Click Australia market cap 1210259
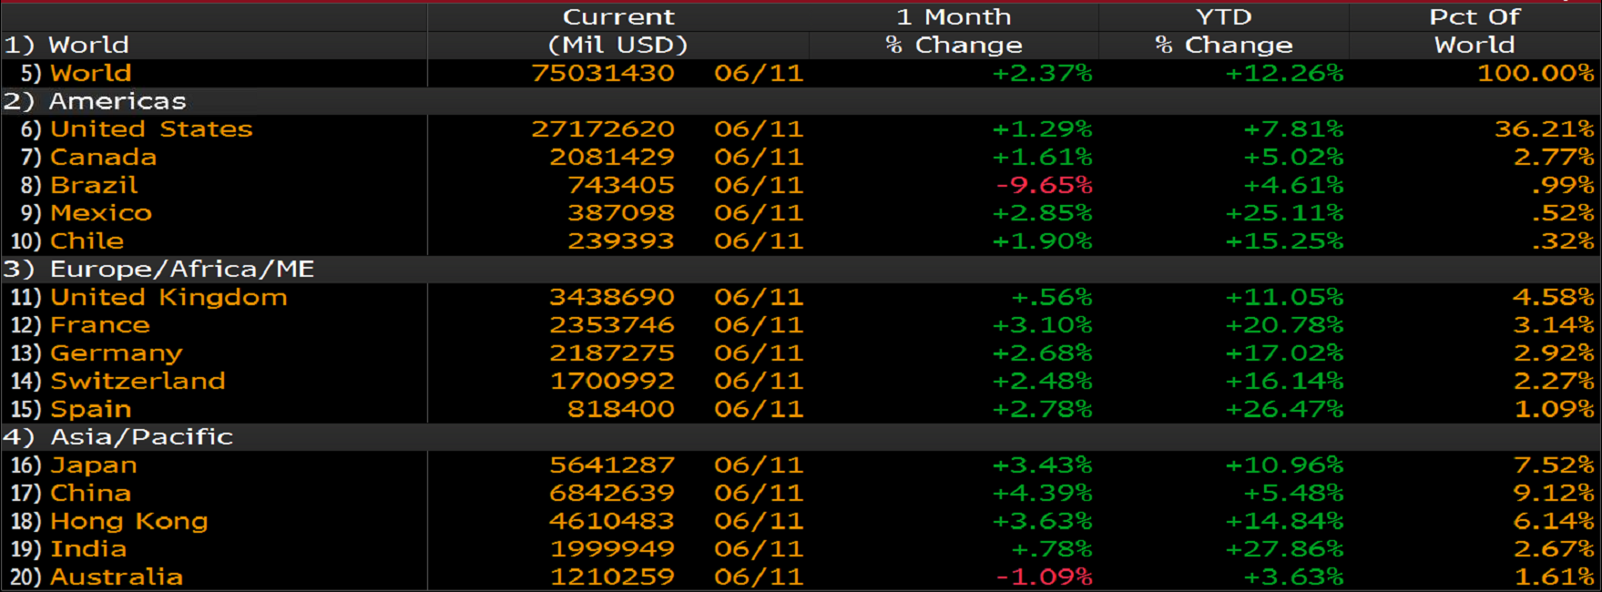 [x=612, y=577]
